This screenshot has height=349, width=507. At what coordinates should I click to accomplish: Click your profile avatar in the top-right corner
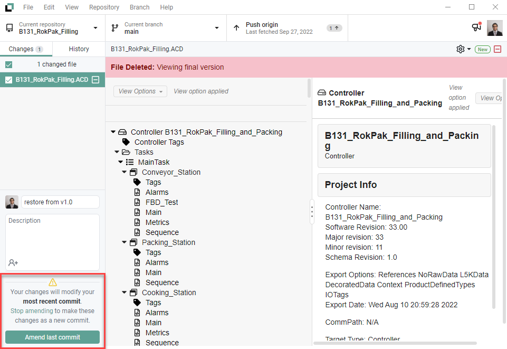point(494,27)
